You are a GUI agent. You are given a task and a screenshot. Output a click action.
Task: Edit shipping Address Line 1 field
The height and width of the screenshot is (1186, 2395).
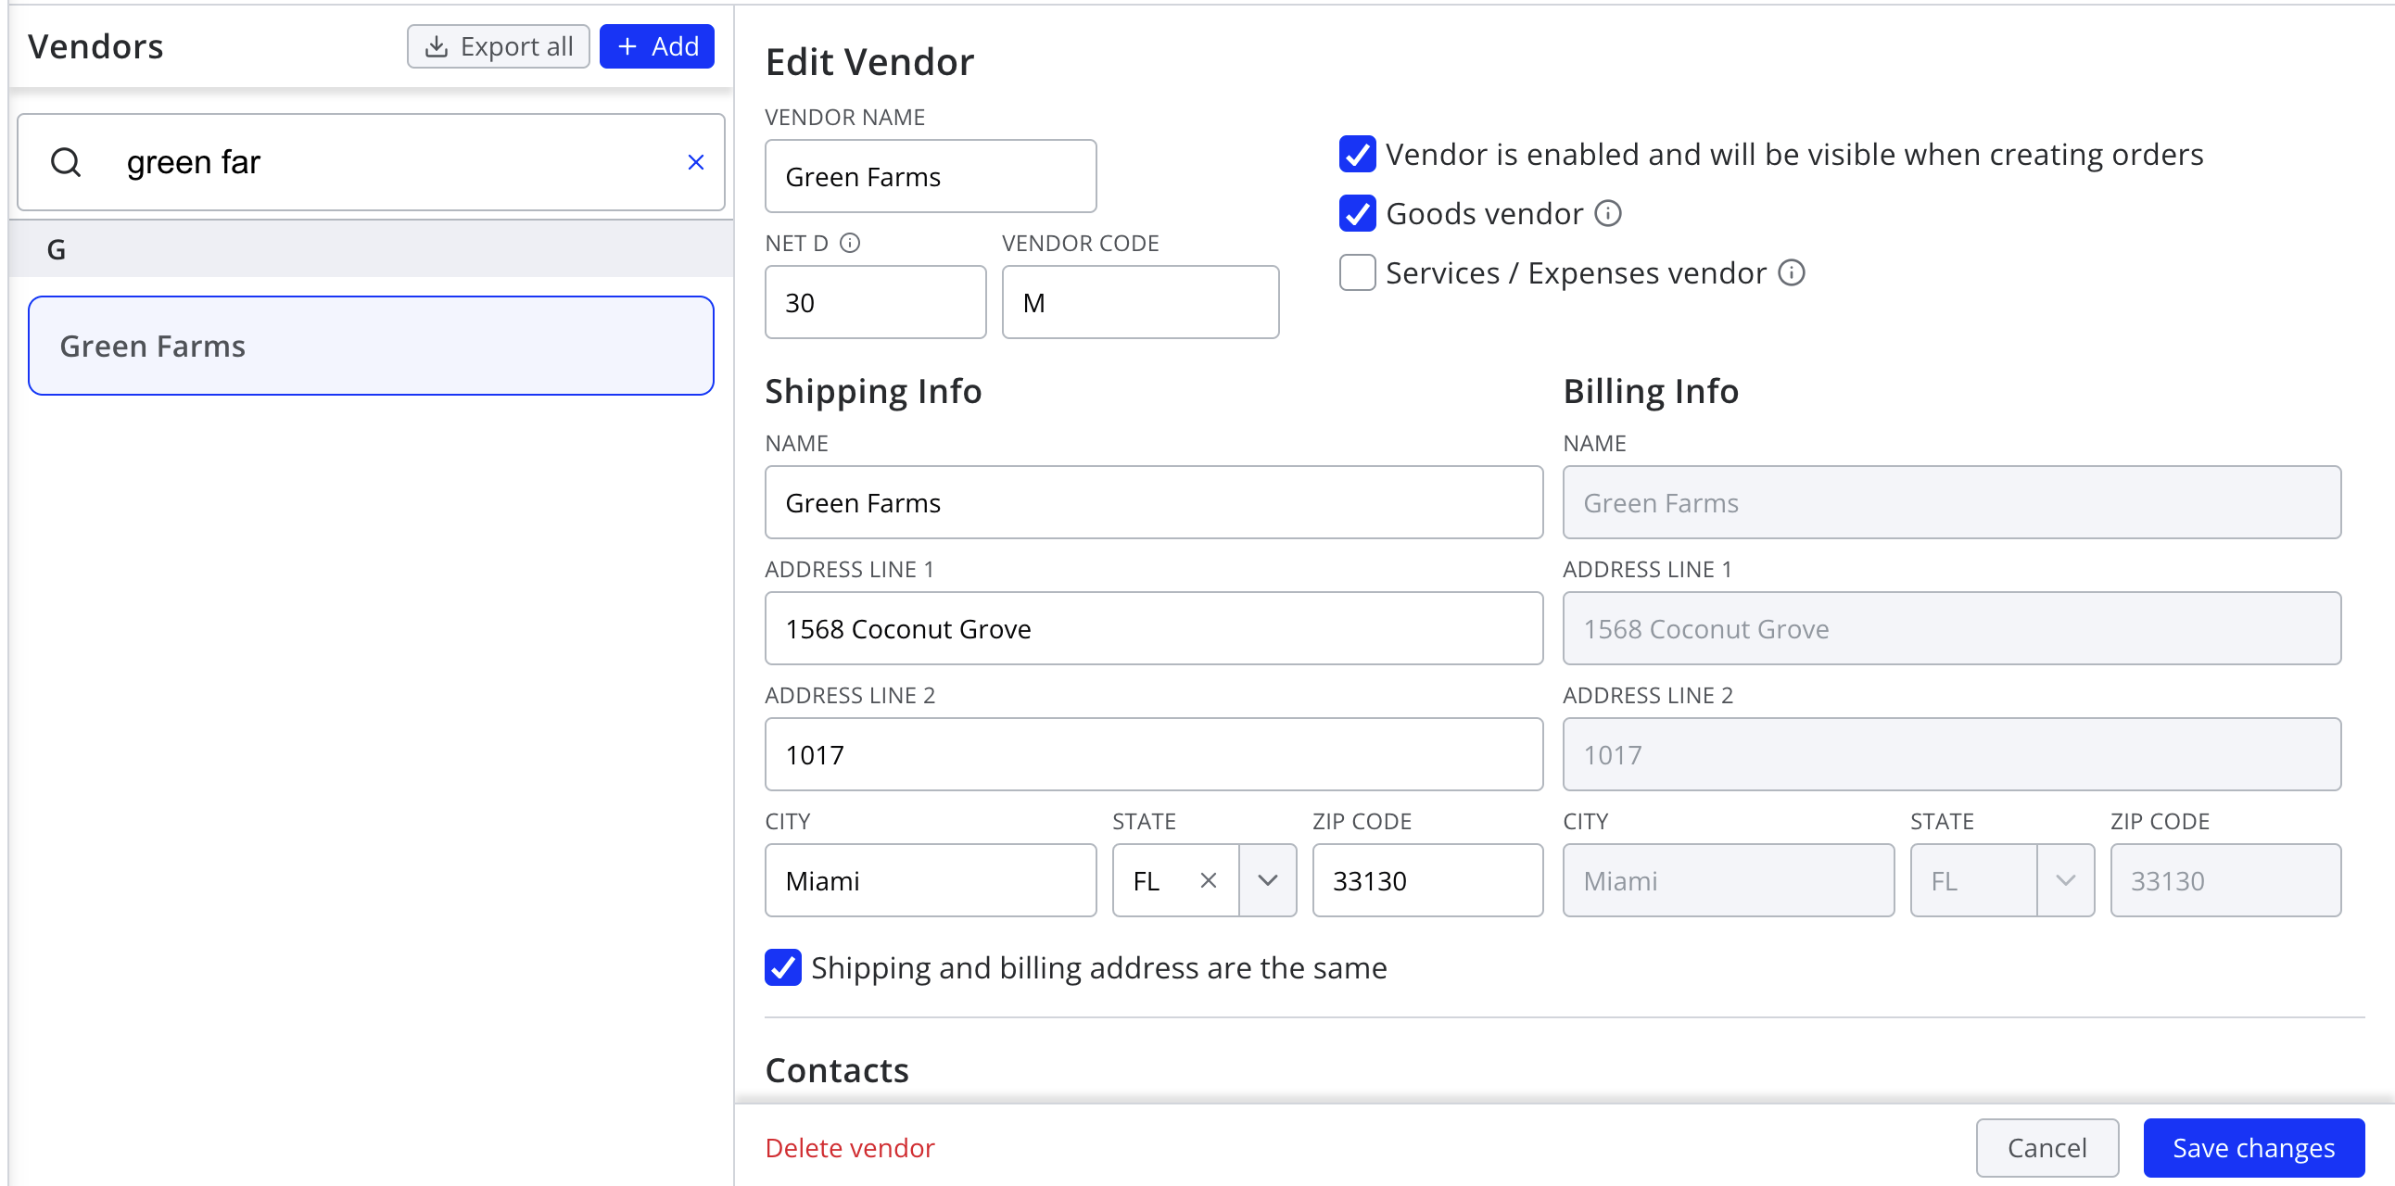coord(1154,628)
